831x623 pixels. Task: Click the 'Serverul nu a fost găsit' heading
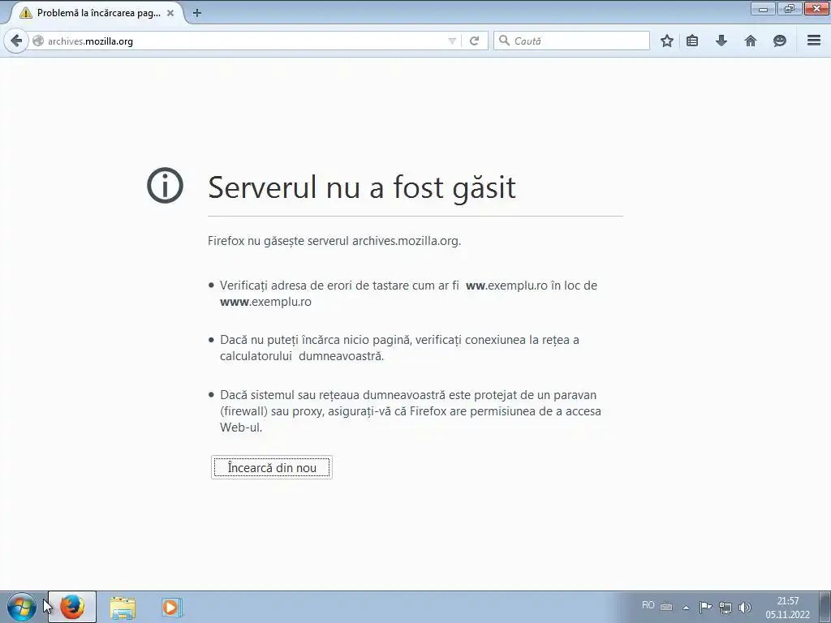tap(362, 187)
